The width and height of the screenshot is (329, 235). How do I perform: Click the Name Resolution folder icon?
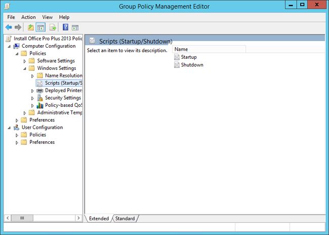click(39, 75)
